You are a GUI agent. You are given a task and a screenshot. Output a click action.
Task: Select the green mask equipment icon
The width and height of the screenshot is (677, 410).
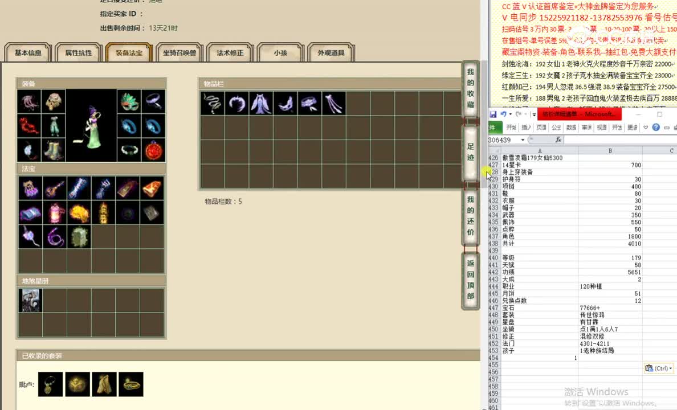pos(128,101)
